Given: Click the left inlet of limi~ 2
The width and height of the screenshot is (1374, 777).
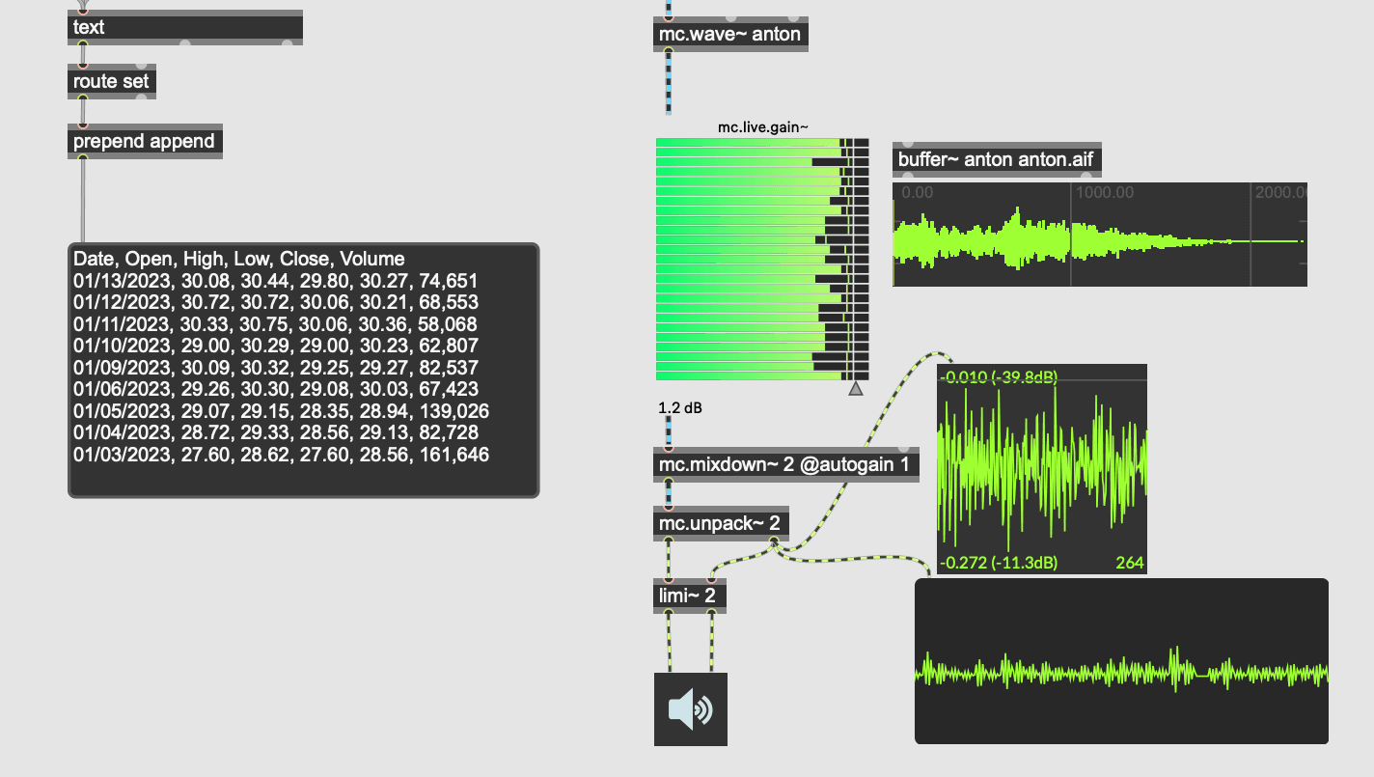Looking at the screenshot, I should pyautogui.click(x=668, y=580).
